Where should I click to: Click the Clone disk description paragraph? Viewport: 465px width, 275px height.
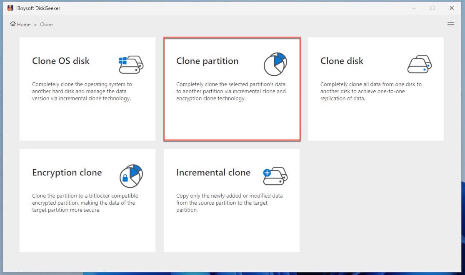pos(371,92)
